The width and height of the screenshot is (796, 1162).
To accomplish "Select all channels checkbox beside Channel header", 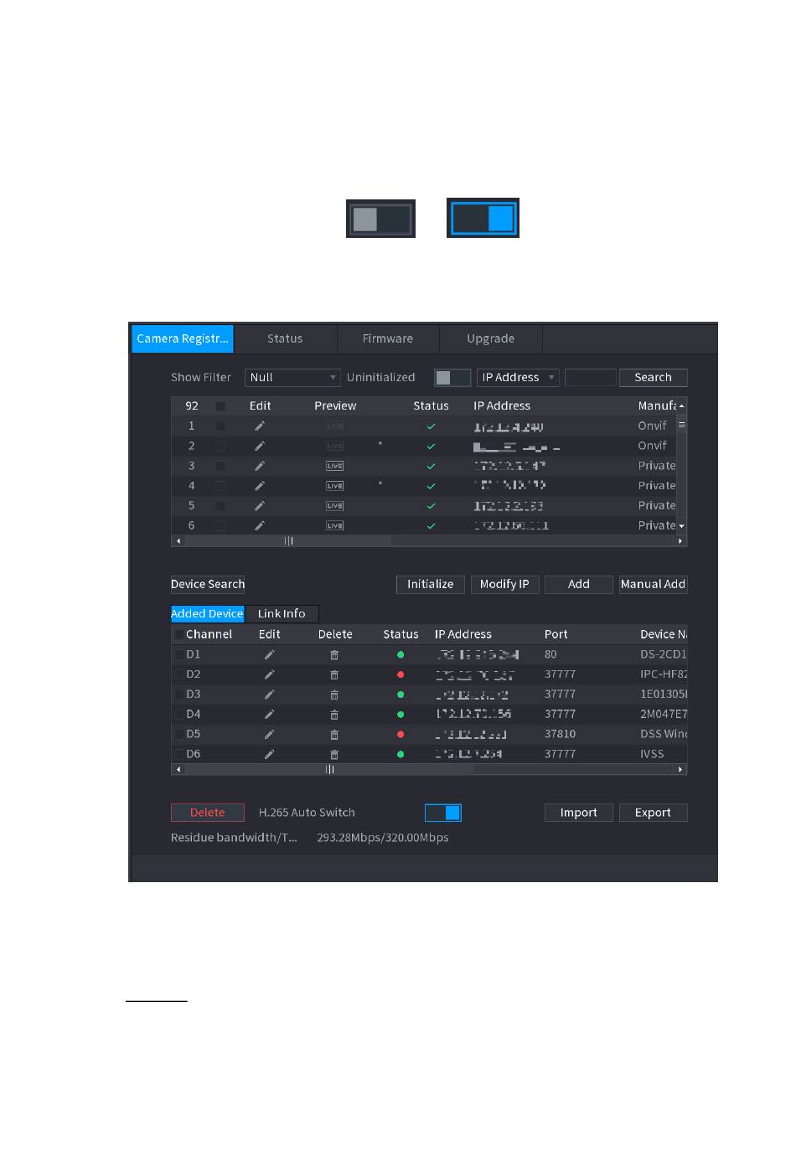I will [x=178, y=635].
